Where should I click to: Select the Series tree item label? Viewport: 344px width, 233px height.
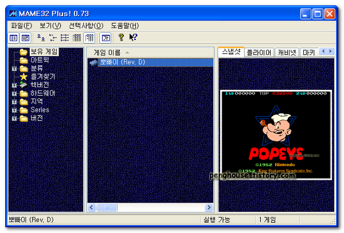[40, 110]
